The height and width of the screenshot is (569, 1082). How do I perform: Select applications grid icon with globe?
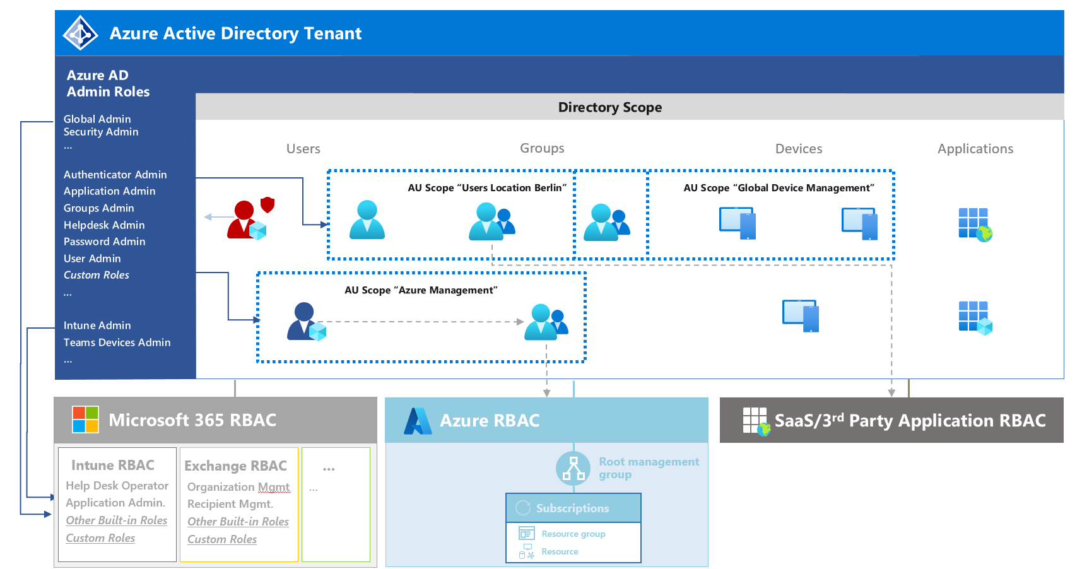coord(975,225)
